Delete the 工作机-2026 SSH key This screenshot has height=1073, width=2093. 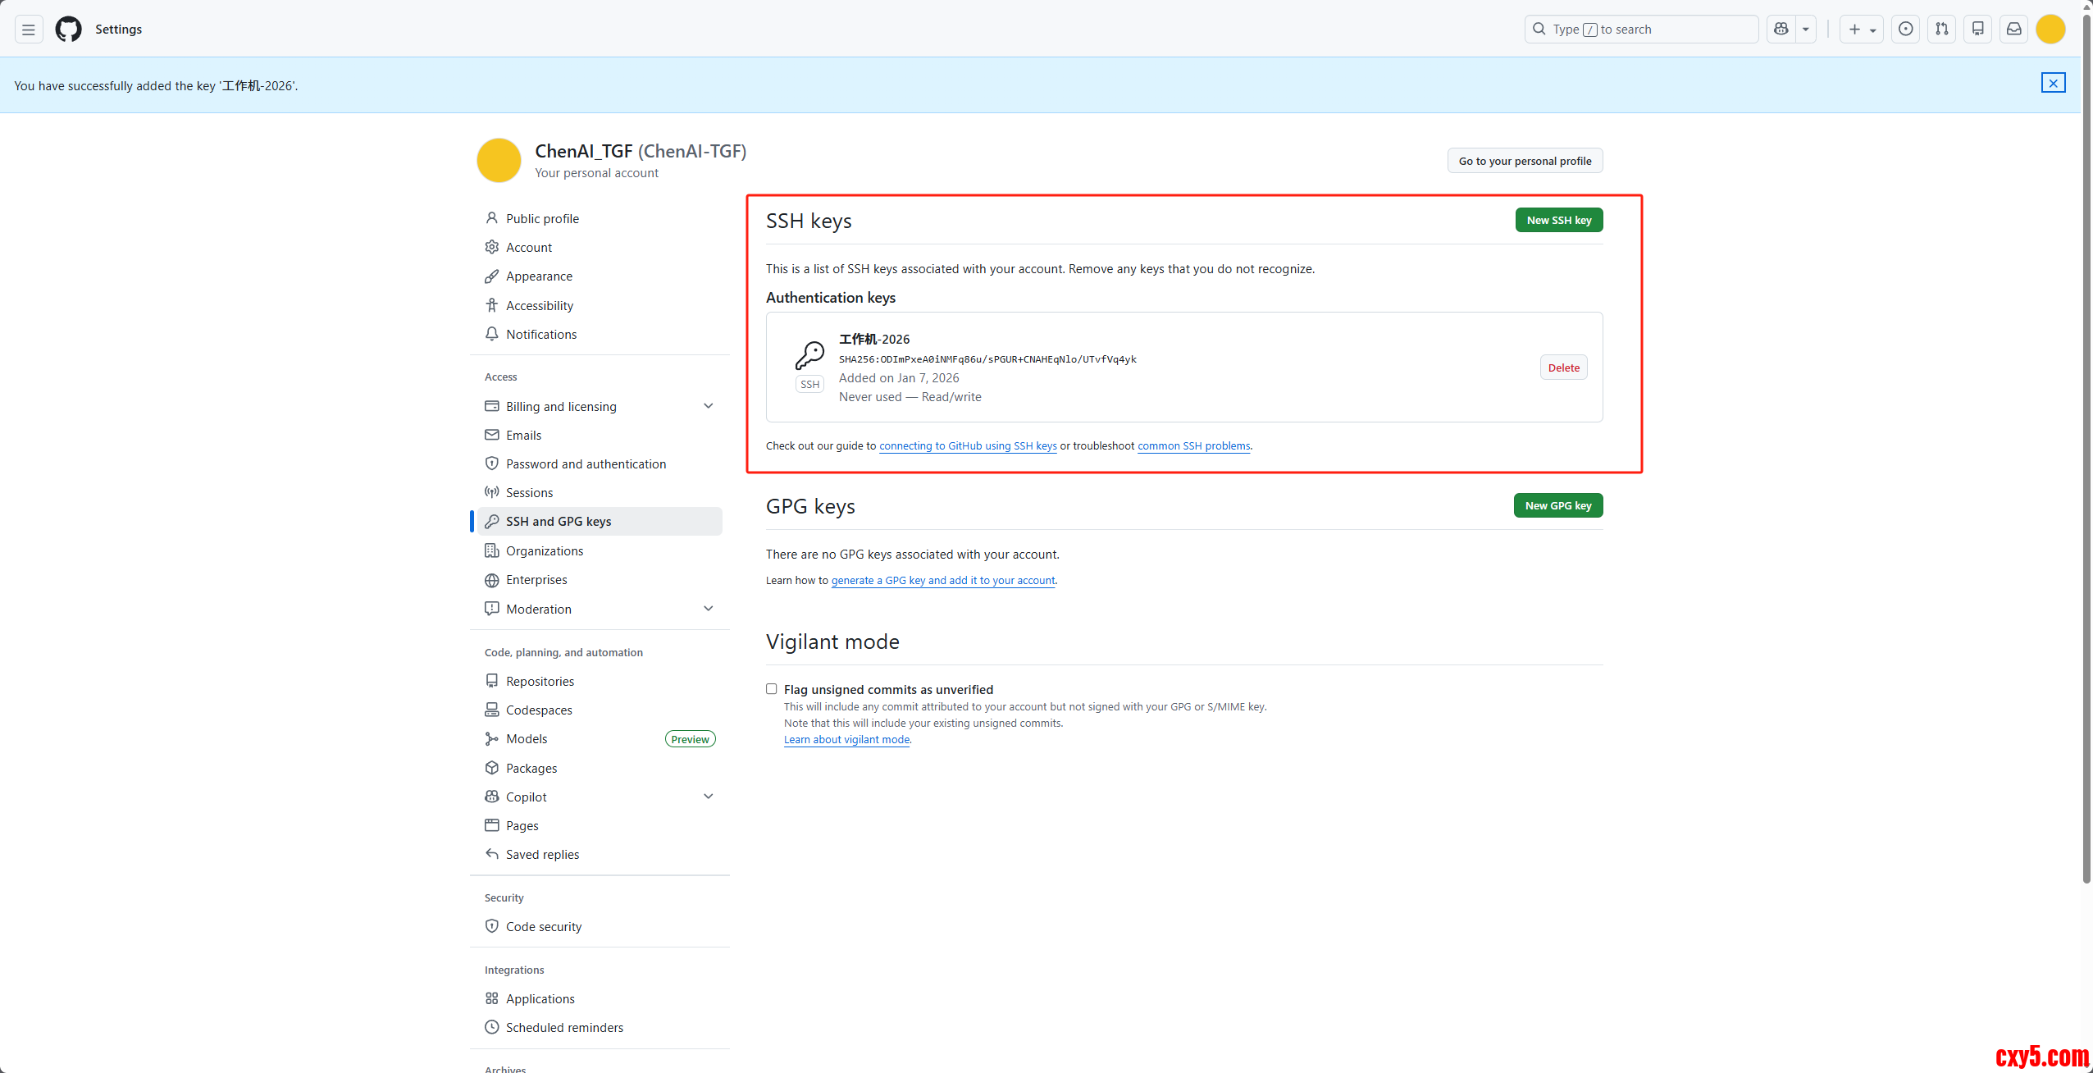pyautogui.click(x=1563, y=368)
